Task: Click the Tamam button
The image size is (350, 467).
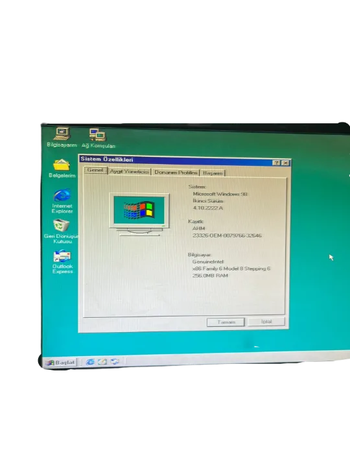Action: [226, 322]
